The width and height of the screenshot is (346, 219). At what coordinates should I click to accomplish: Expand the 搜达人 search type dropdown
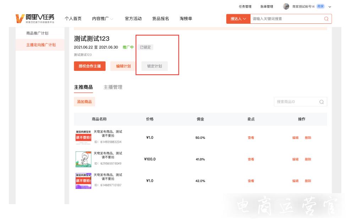[238, 19]
